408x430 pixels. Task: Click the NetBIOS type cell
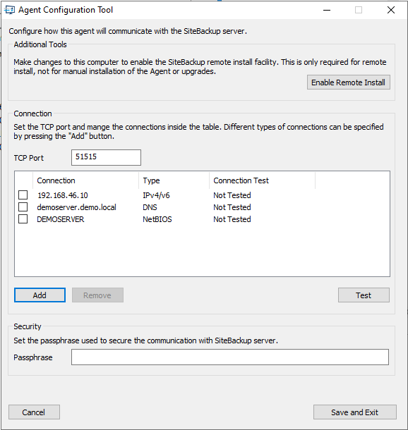[x=157, y=219]
